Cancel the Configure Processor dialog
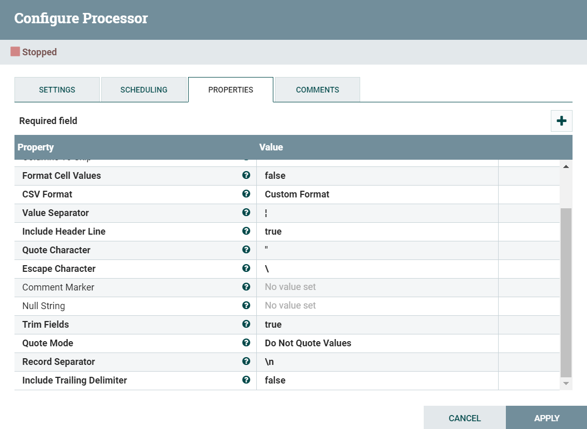 pos(465,418)
